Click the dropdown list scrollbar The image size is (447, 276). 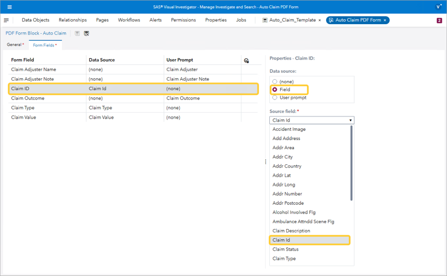point(351,163)
